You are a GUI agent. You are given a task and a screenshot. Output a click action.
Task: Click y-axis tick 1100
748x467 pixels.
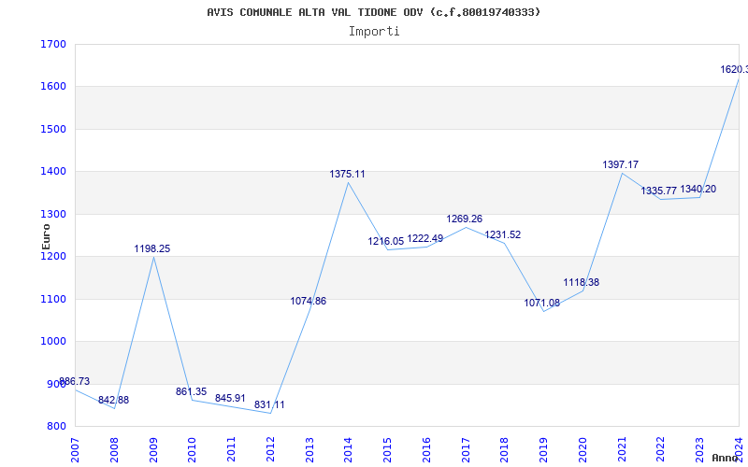53,299
